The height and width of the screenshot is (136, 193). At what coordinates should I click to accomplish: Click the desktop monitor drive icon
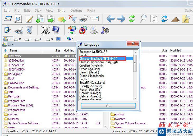[58, 39]
